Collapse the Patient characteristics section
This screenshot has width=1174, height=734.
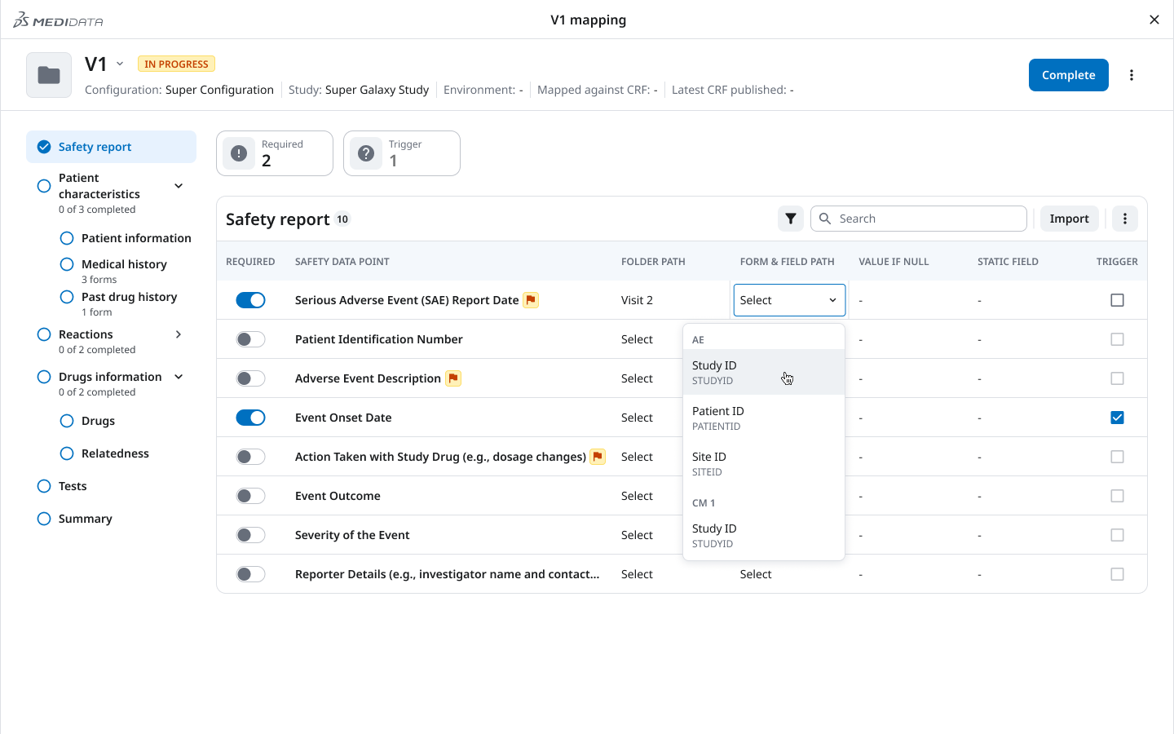pos(178,185)
